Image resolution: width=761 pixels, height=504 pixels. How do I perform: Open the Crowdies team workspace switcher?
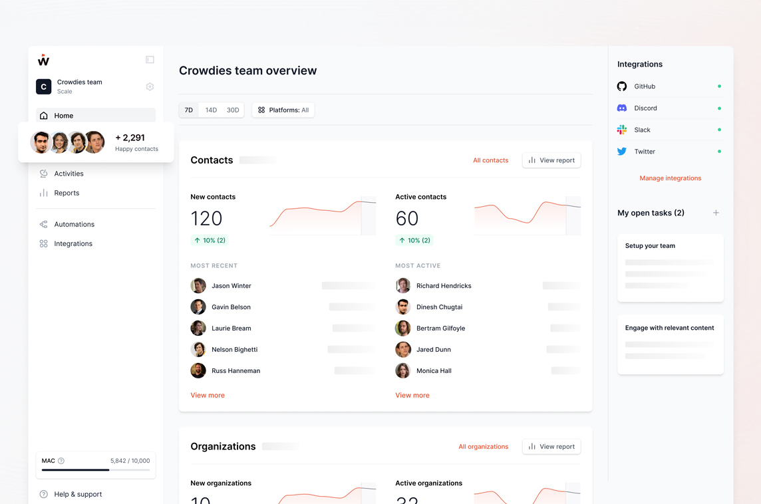click(x=96, y=86)
